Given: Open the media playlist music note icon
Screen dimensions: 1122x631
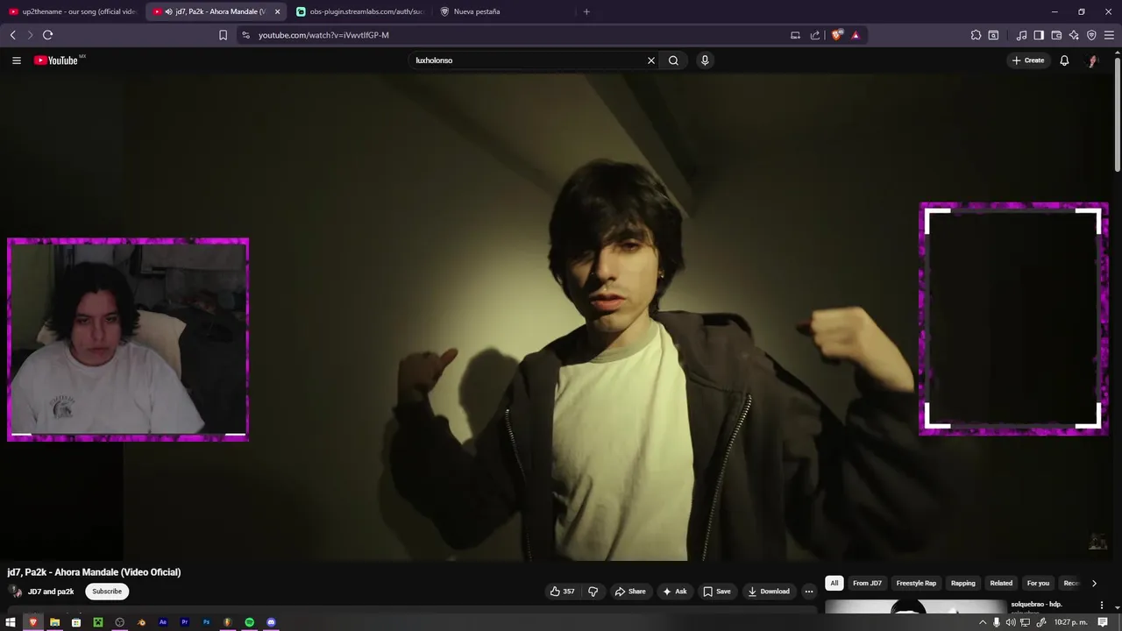Looking at the screenshot, I should click(1021, 35).
